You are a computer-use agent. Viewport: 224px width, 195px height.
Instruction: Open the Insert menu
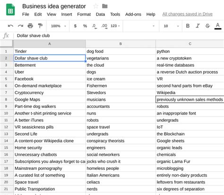pos(67,14)
